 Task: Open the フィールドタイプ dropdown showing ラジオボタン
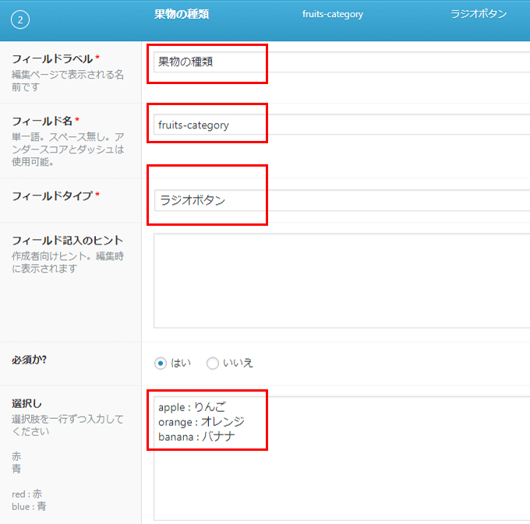point(341,200)
